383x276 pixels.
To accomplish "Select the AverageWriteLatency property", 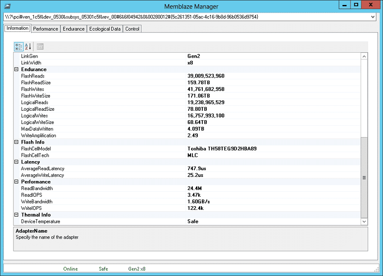I will click(187, 175).
